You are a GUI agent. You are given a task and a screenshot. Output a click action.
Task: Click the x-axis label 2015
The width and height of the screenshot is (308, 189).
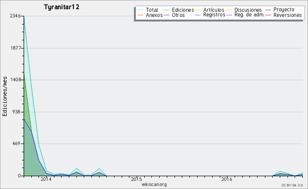click(x=137, y=179)
